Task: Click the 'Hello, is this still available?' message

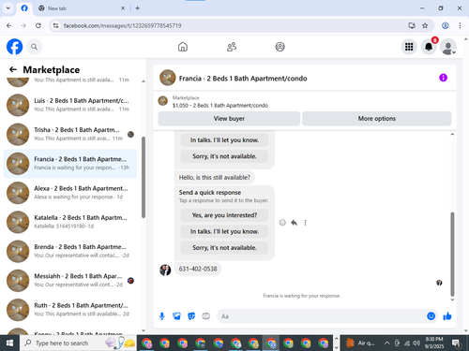Action: (215, 178)
